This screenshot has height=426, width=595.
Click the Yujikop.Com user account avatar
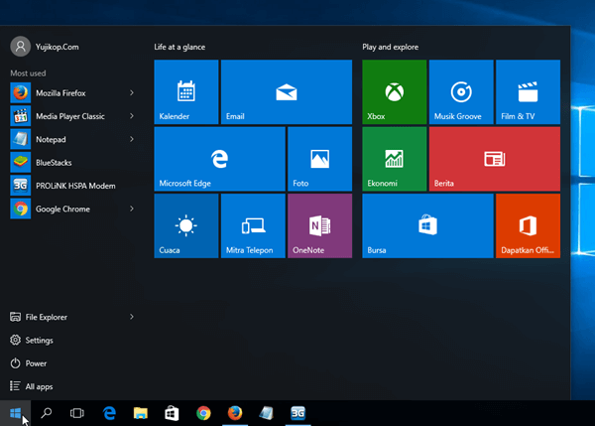coord(21,47)
